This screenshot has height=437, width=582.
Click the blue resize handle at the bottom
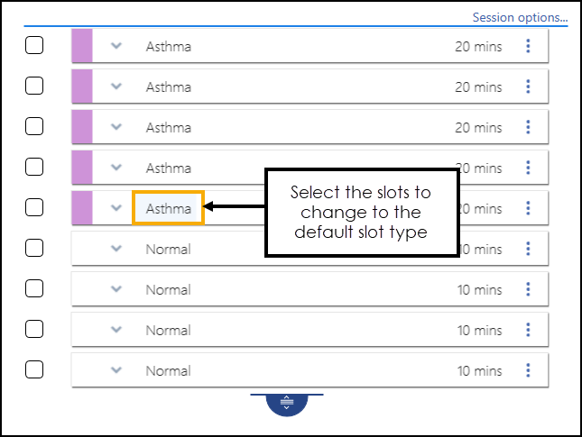(287, 405)
